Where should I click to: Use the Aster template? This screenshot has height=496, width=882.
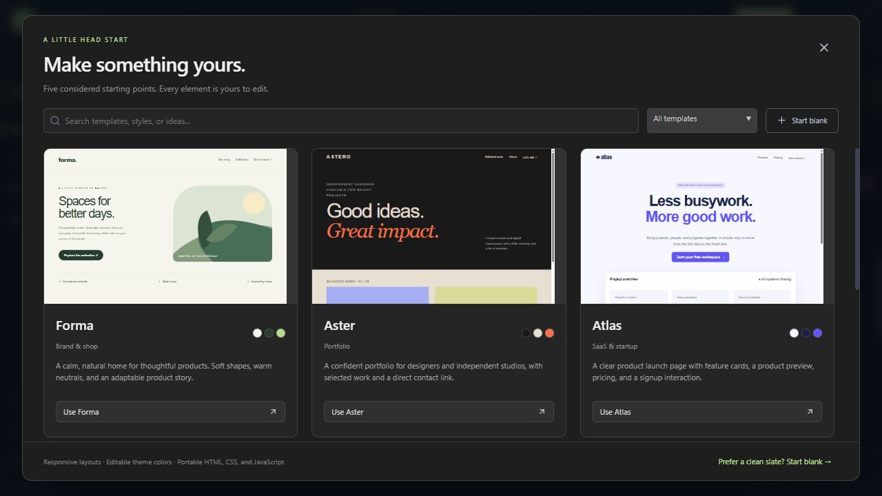(439, 412)
